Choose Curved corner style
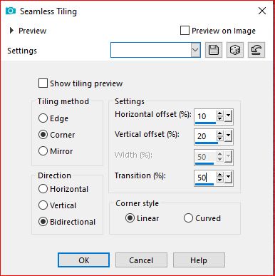The width and height of the screenshot is (275, 276). (188, 218)
